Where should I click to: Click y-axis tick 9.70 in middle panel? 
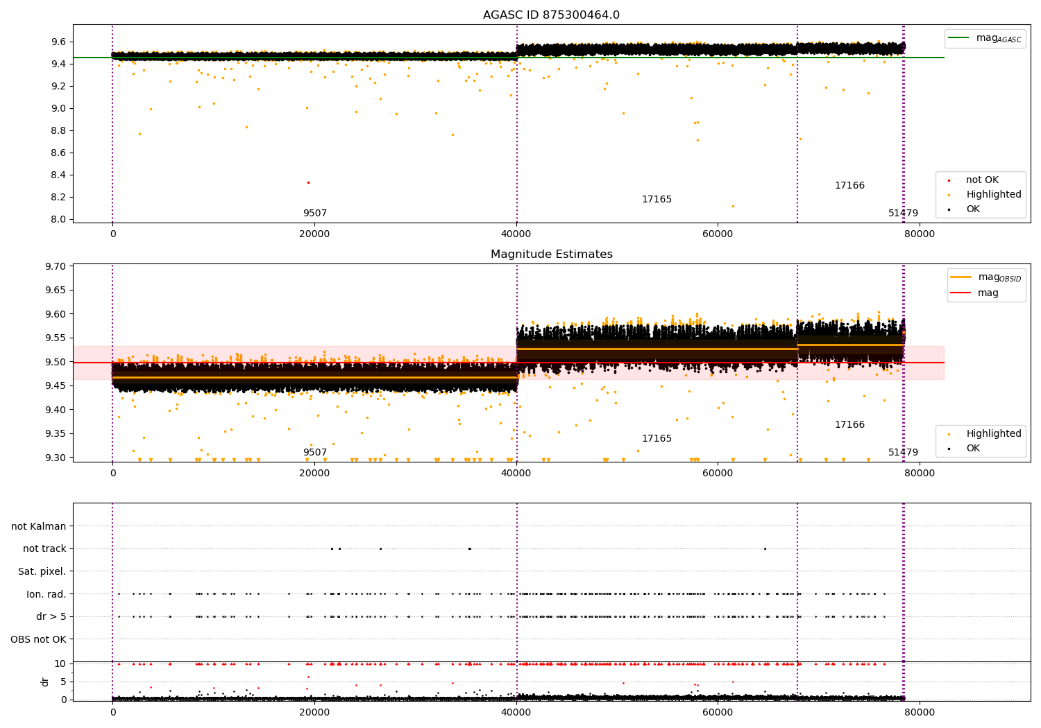coord(56,267)
